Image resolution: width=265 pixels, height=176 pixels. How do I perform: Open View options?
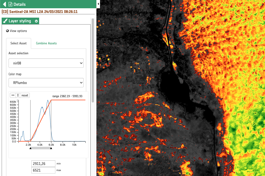point(18,31)
